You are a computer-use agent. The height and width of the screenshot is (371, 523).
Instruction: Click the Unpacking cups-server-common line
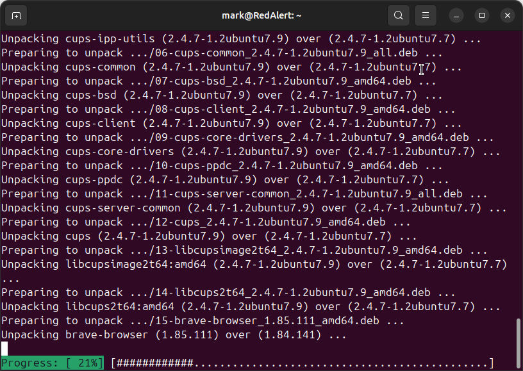(x=253, y=208)
